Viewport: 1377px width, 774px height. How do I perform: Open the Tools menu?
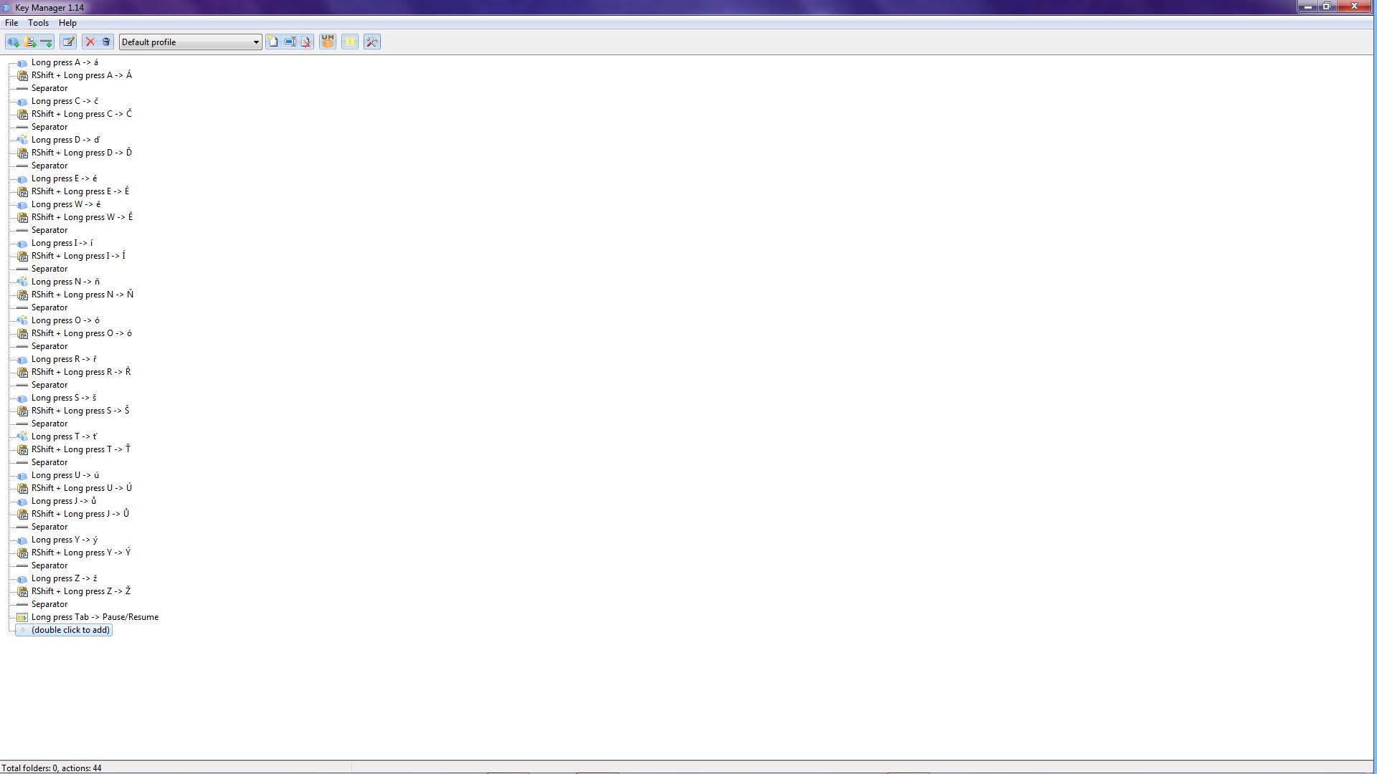tap(38, 23)
